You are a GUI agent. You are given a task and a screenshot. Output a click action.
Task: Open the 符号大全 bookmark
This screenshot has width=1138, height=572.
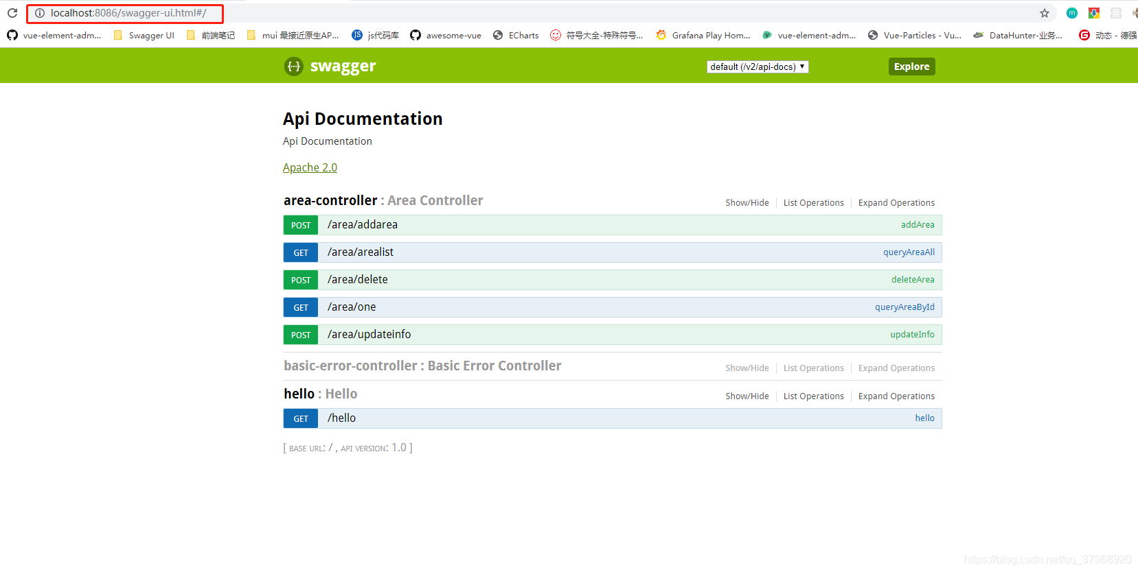click(597, 35)
